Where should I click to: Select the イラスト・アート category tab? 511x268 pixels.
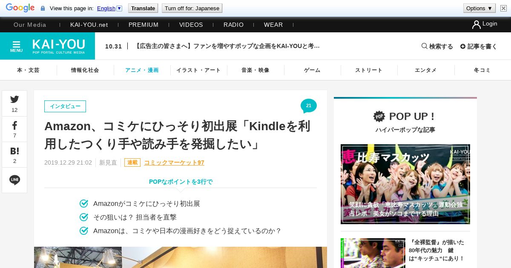[x=198, y=70]
